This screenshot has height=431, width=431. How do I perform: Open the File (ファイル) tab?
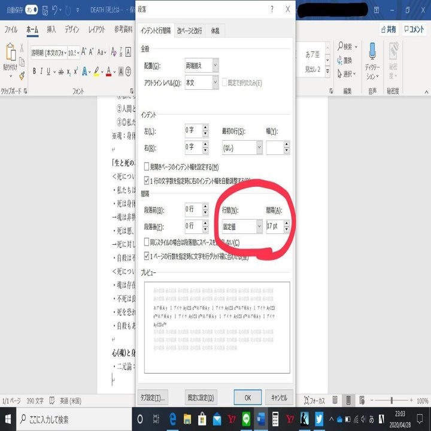[11, 29]
